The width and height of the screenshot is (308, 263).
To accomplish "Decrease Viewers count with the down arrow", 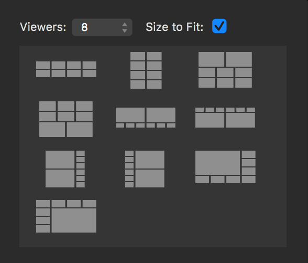I will pos(125,30).
